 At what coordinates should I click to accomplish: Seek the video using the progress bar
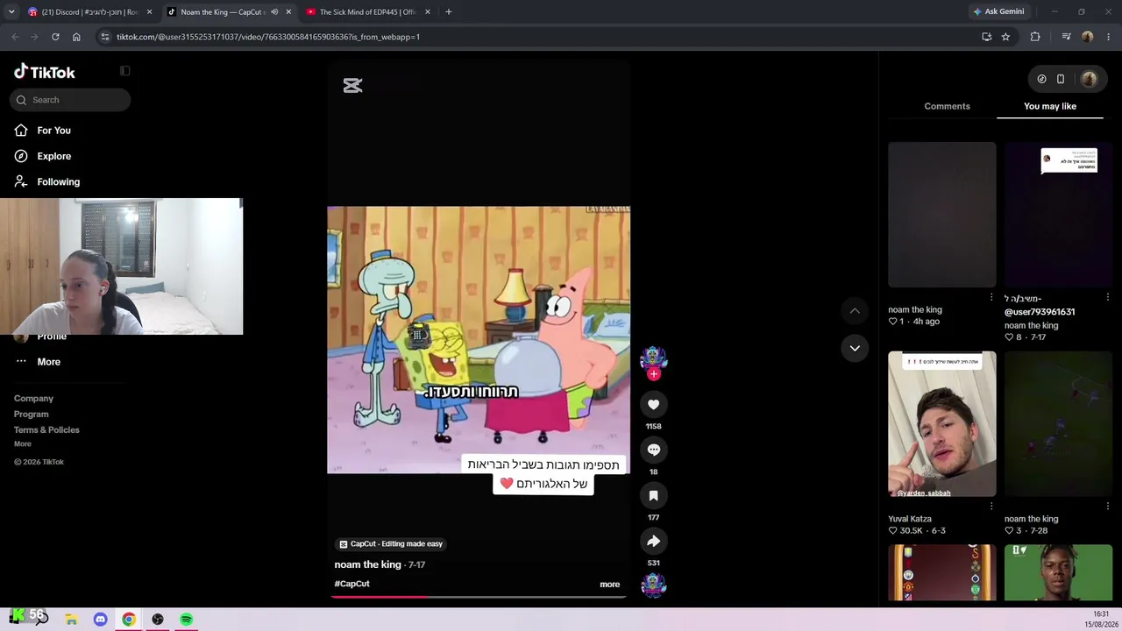(x=479, y=597)
